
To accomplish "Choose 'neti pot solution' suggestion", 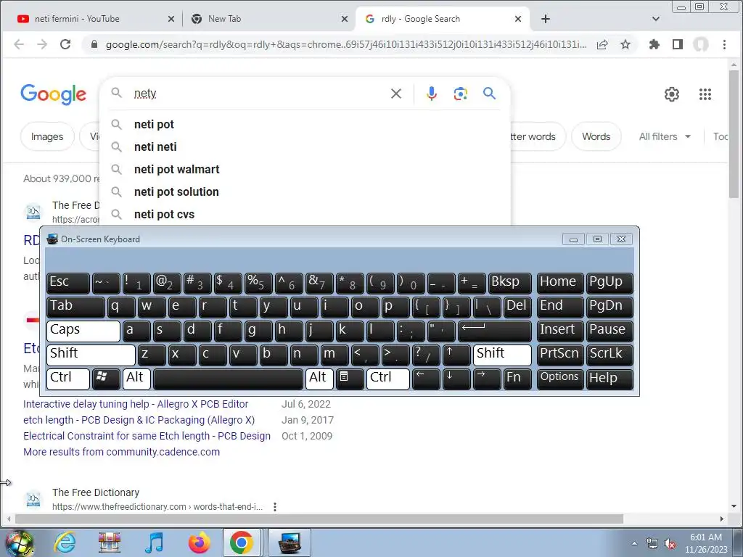I will [305, 191].
